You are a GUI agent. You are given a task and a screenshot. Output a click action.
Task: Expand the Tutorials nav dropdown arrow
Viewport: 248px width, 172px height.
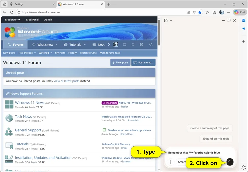[x=85, y=45]
